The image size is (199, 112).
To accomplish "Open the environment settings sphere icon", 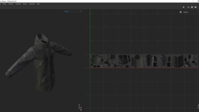I will (x=192, y=7).
